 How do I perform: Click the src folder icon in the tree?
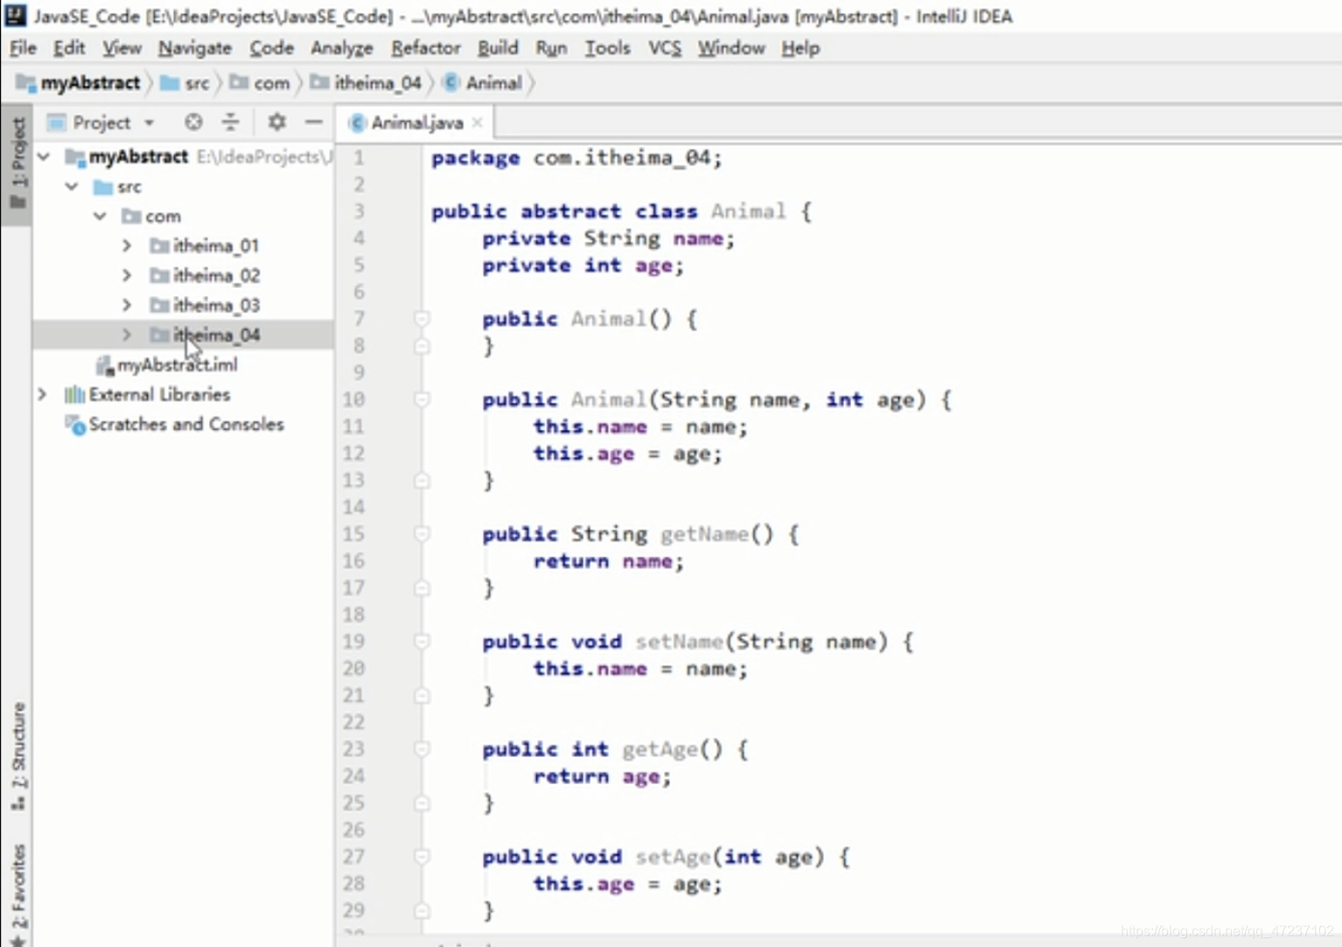click(x=103, y=186)
